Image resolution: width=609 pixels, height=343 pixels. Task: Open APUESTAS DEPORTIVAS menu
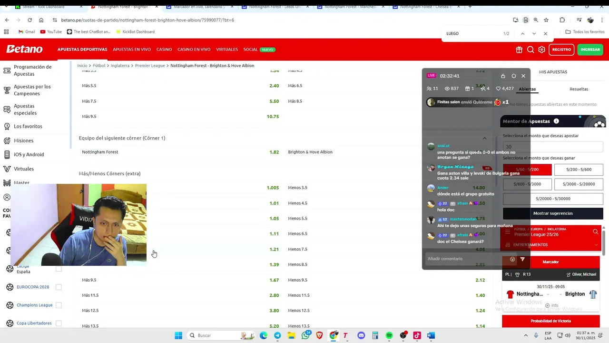tap(82, 50)
